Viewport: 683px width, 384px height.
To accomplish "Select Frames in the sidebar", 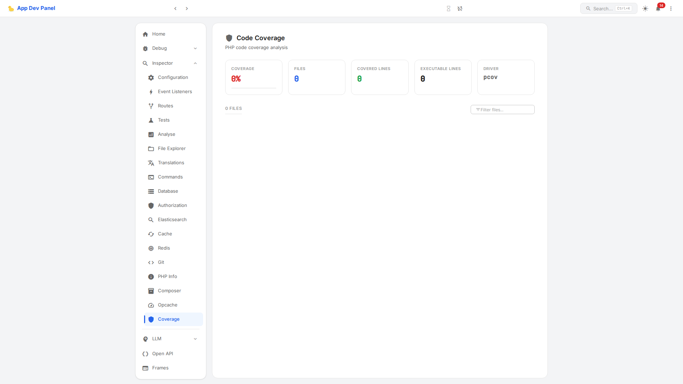I will point(160,368).
